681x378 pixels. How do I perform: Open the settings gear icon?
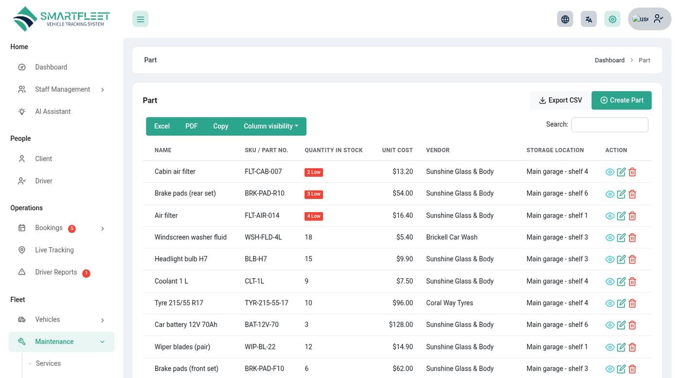tap(612, 19)
